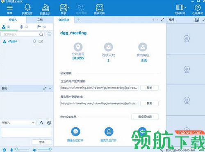Add a new tab with the plus button

79,20
